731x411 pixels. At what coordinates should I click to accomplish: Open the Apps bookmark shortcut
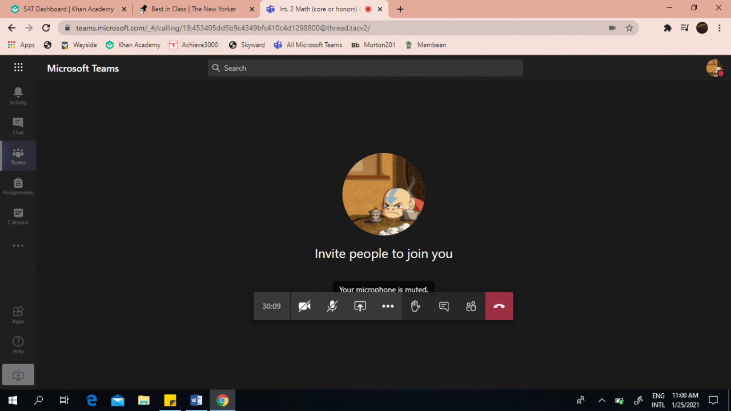21,45
